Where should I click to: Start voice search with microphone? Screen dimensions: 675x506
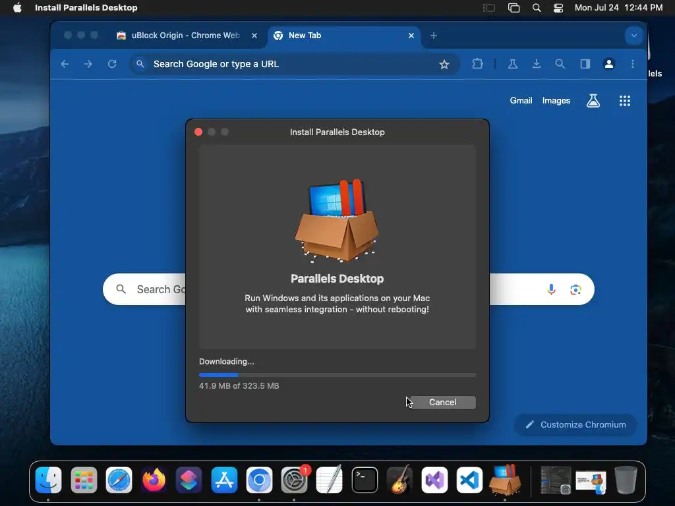coord(551,289)
